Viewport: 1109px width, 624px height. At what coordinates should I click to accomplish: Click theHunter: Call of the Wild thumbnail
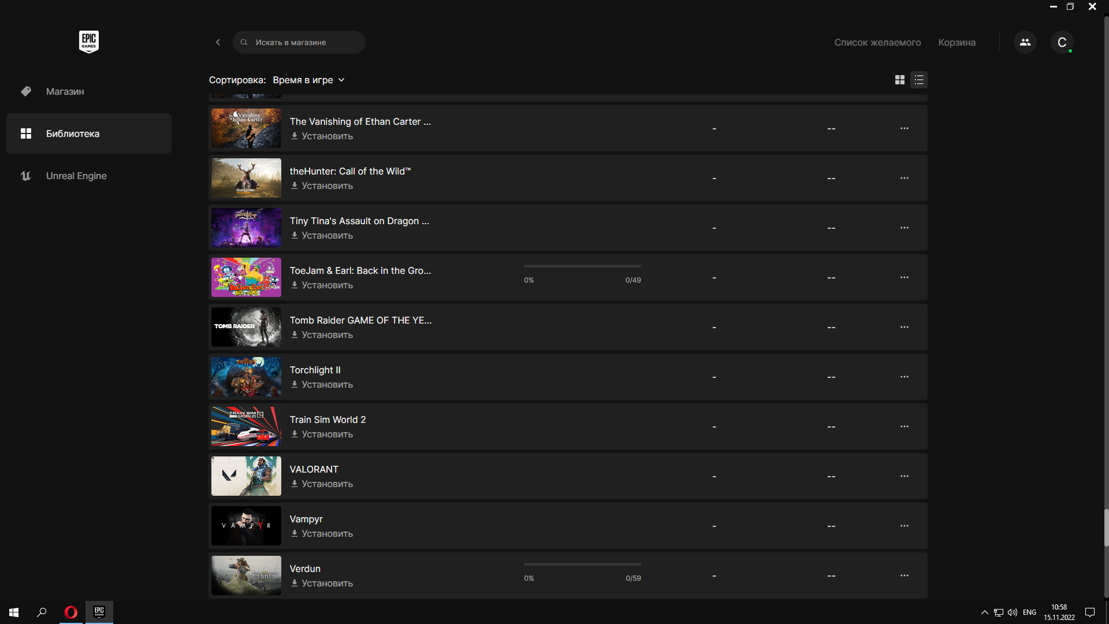pos(246,178)
